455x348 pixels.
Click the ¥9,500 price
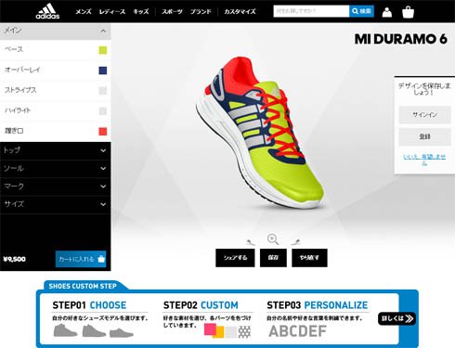(15, 259)
